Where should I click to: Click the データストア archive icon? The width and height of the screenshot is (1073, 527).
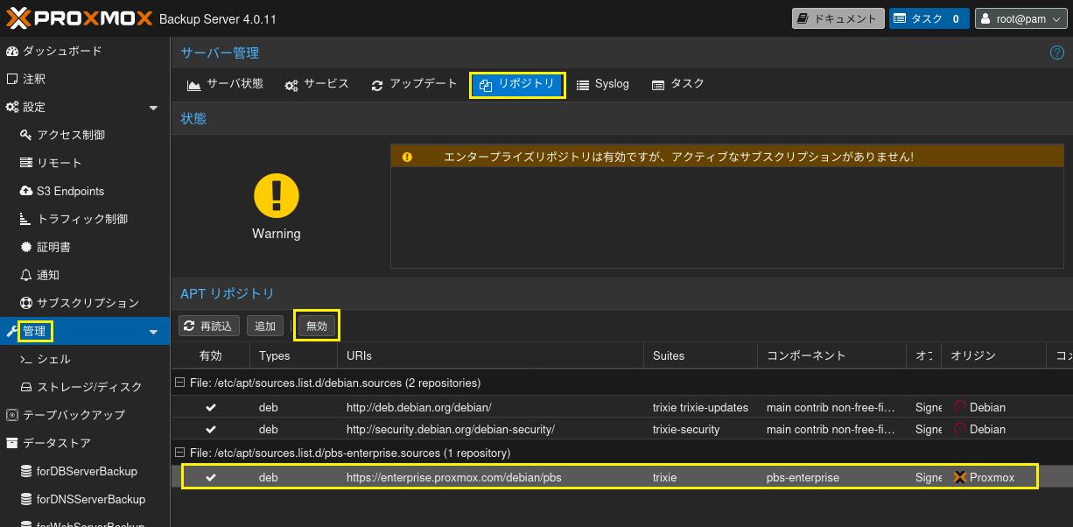[x=12, y=443]
